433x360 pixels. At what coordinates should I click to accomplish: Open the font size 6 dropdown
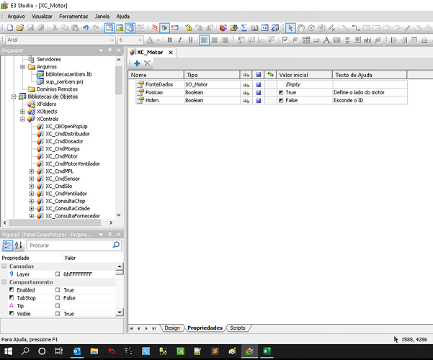pos(140,40)
